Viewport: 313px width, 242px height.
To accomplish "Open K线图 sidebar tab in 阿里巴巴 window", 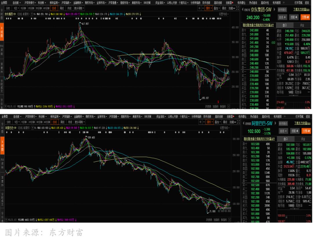I will (x=2, y=145).
